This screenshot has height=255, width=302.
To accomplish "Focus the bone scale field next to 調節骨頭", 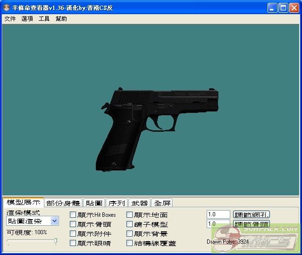I will click(218, 224).
